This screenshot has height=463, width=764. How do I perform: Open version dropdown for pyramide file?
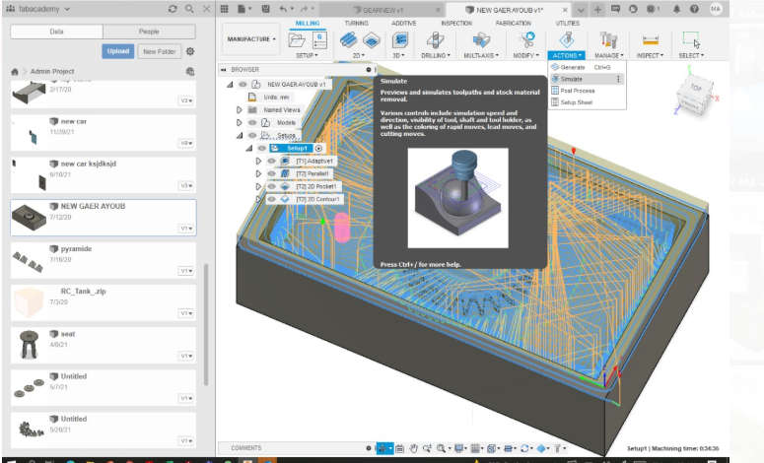186,271
